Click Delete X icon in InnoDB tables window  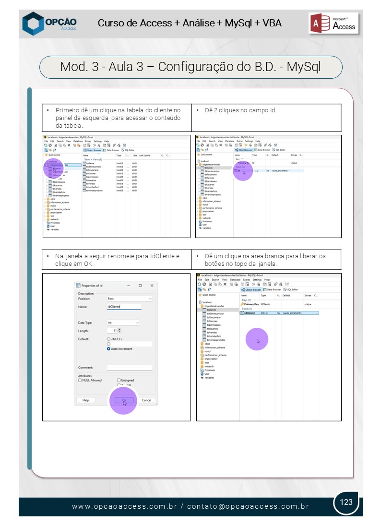coord(69,145)
